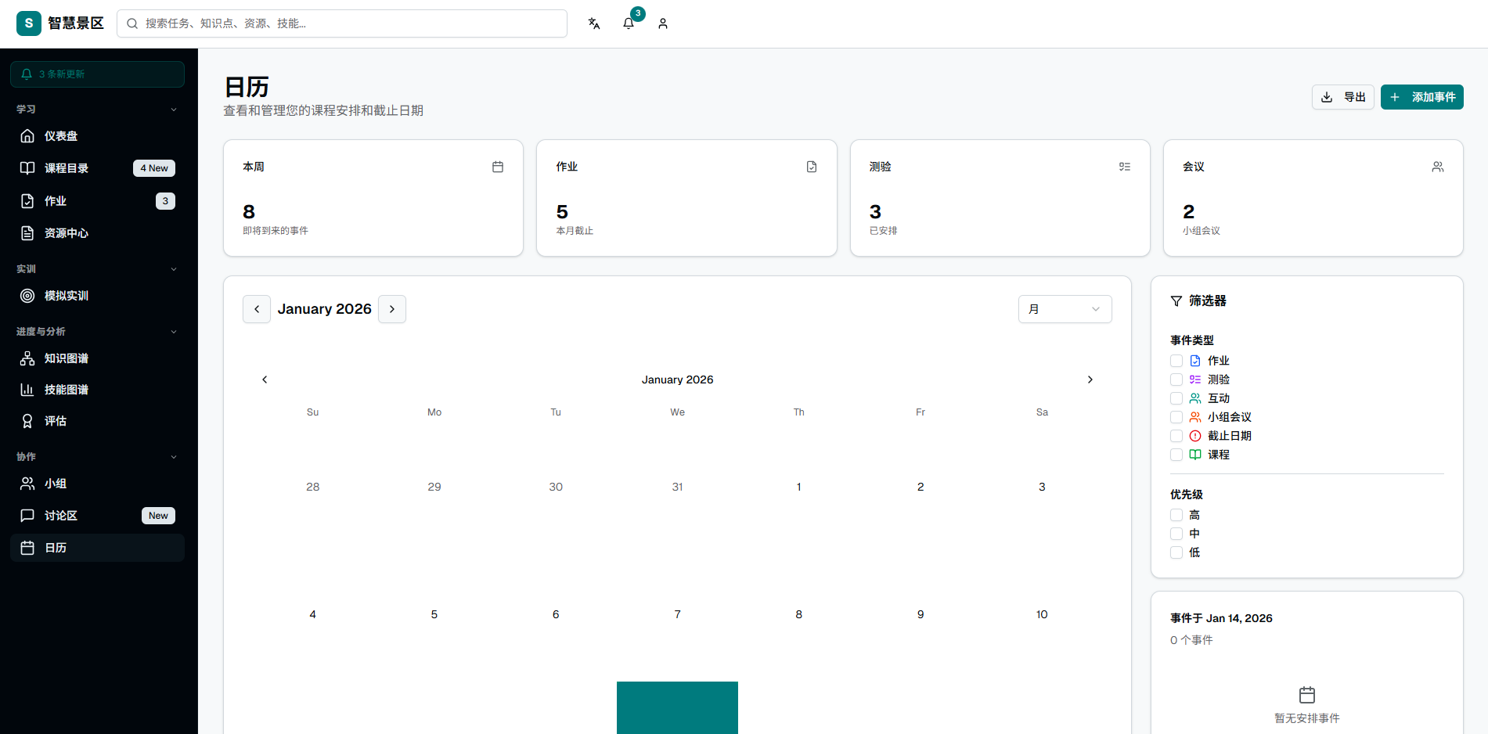
Task: Collapse the 学习 sidebar section
Action: tap(174, 110)
